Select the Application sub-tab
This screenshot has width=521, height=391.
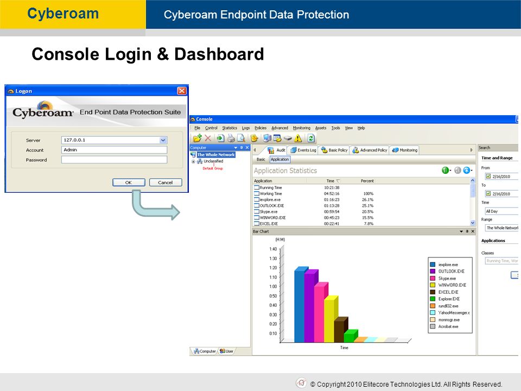coord(280,160)
